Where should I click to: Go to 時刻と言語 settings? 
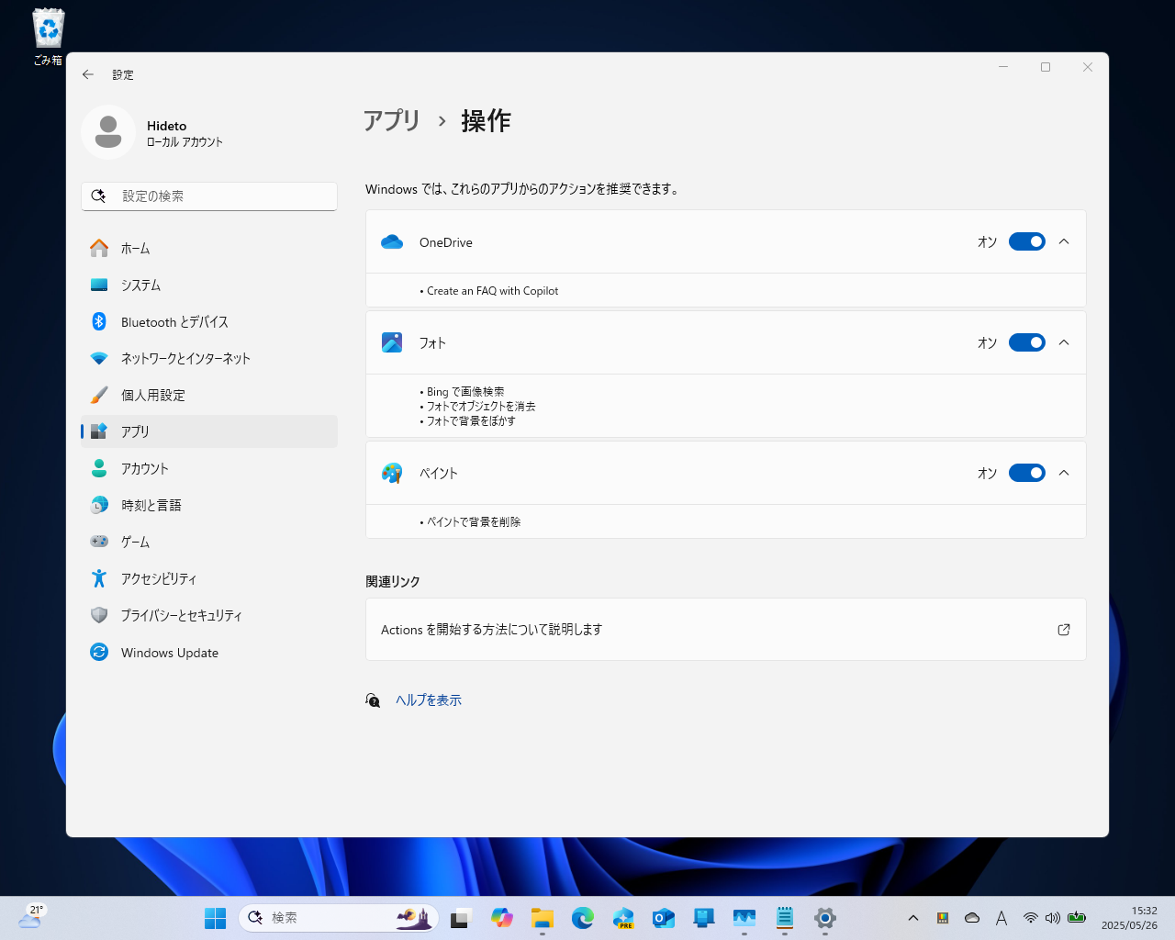(209, 505)
